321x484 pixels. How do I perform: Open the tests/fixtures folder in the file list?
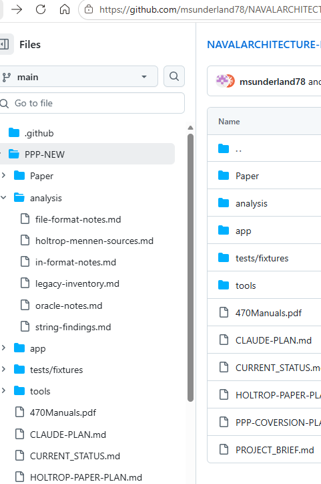(x=262, y=258)
